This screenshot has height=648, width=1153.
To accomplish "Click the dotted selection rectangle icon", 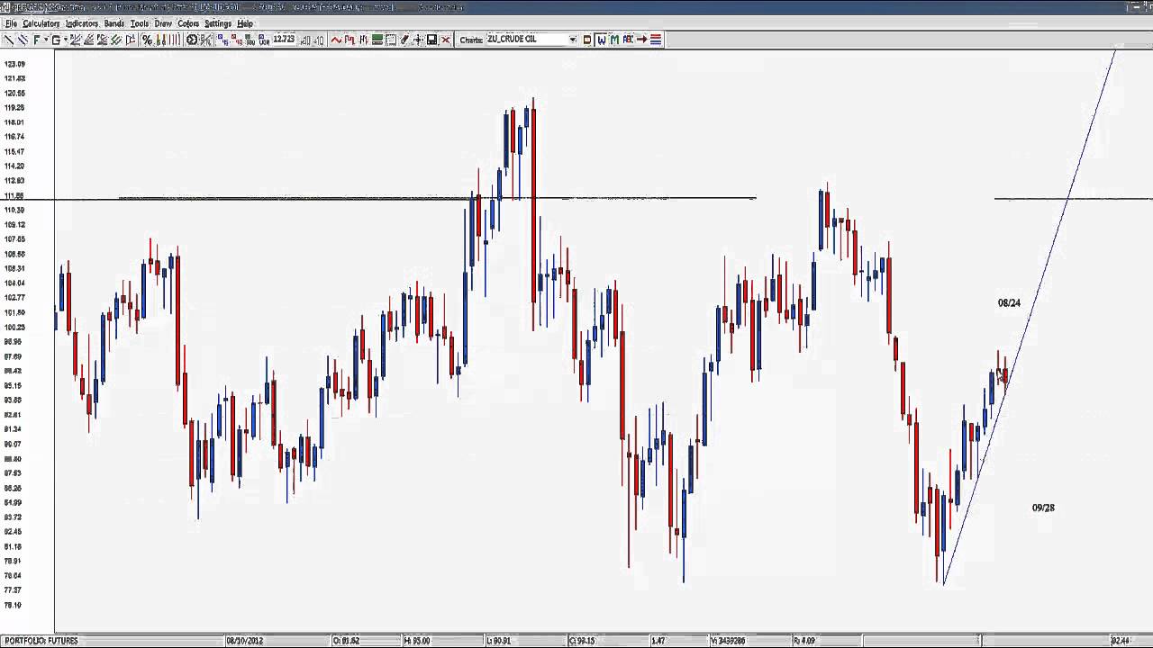I will coord(391,40).
